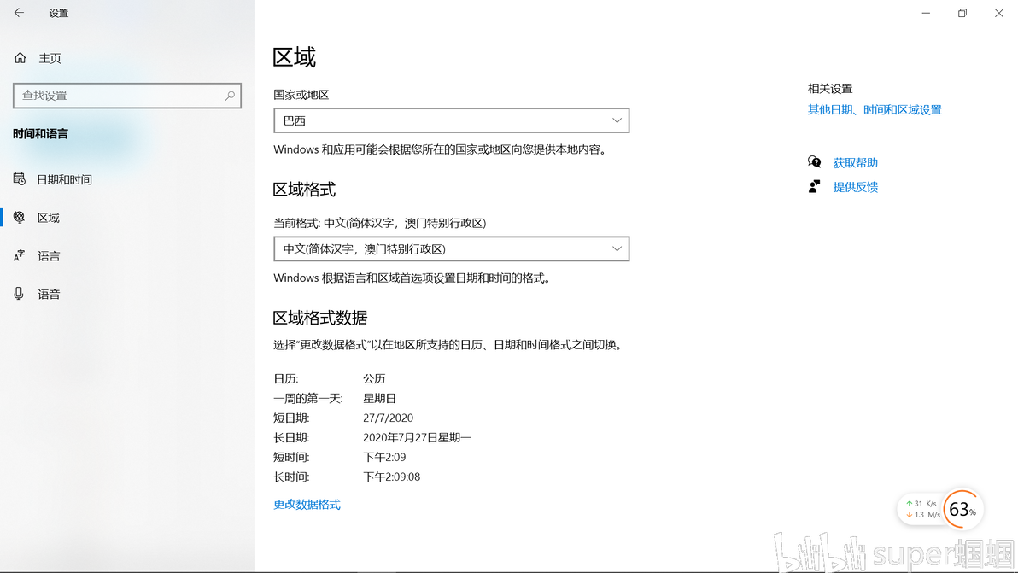Click the long date 2020年7月27日星期一
The image size is (1018, 573).
[x=417, y=437]
